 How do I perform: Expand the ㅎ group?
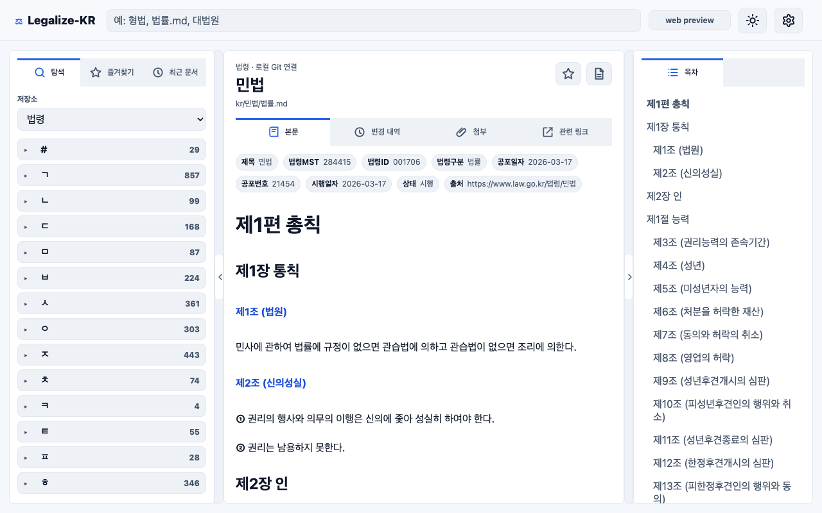[x=112, y=483]
